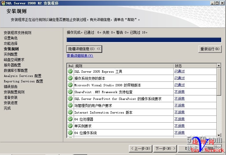
Task: Open the 查看详细报表(V) link
Action: pyautogui.click(x=80, y=56)
